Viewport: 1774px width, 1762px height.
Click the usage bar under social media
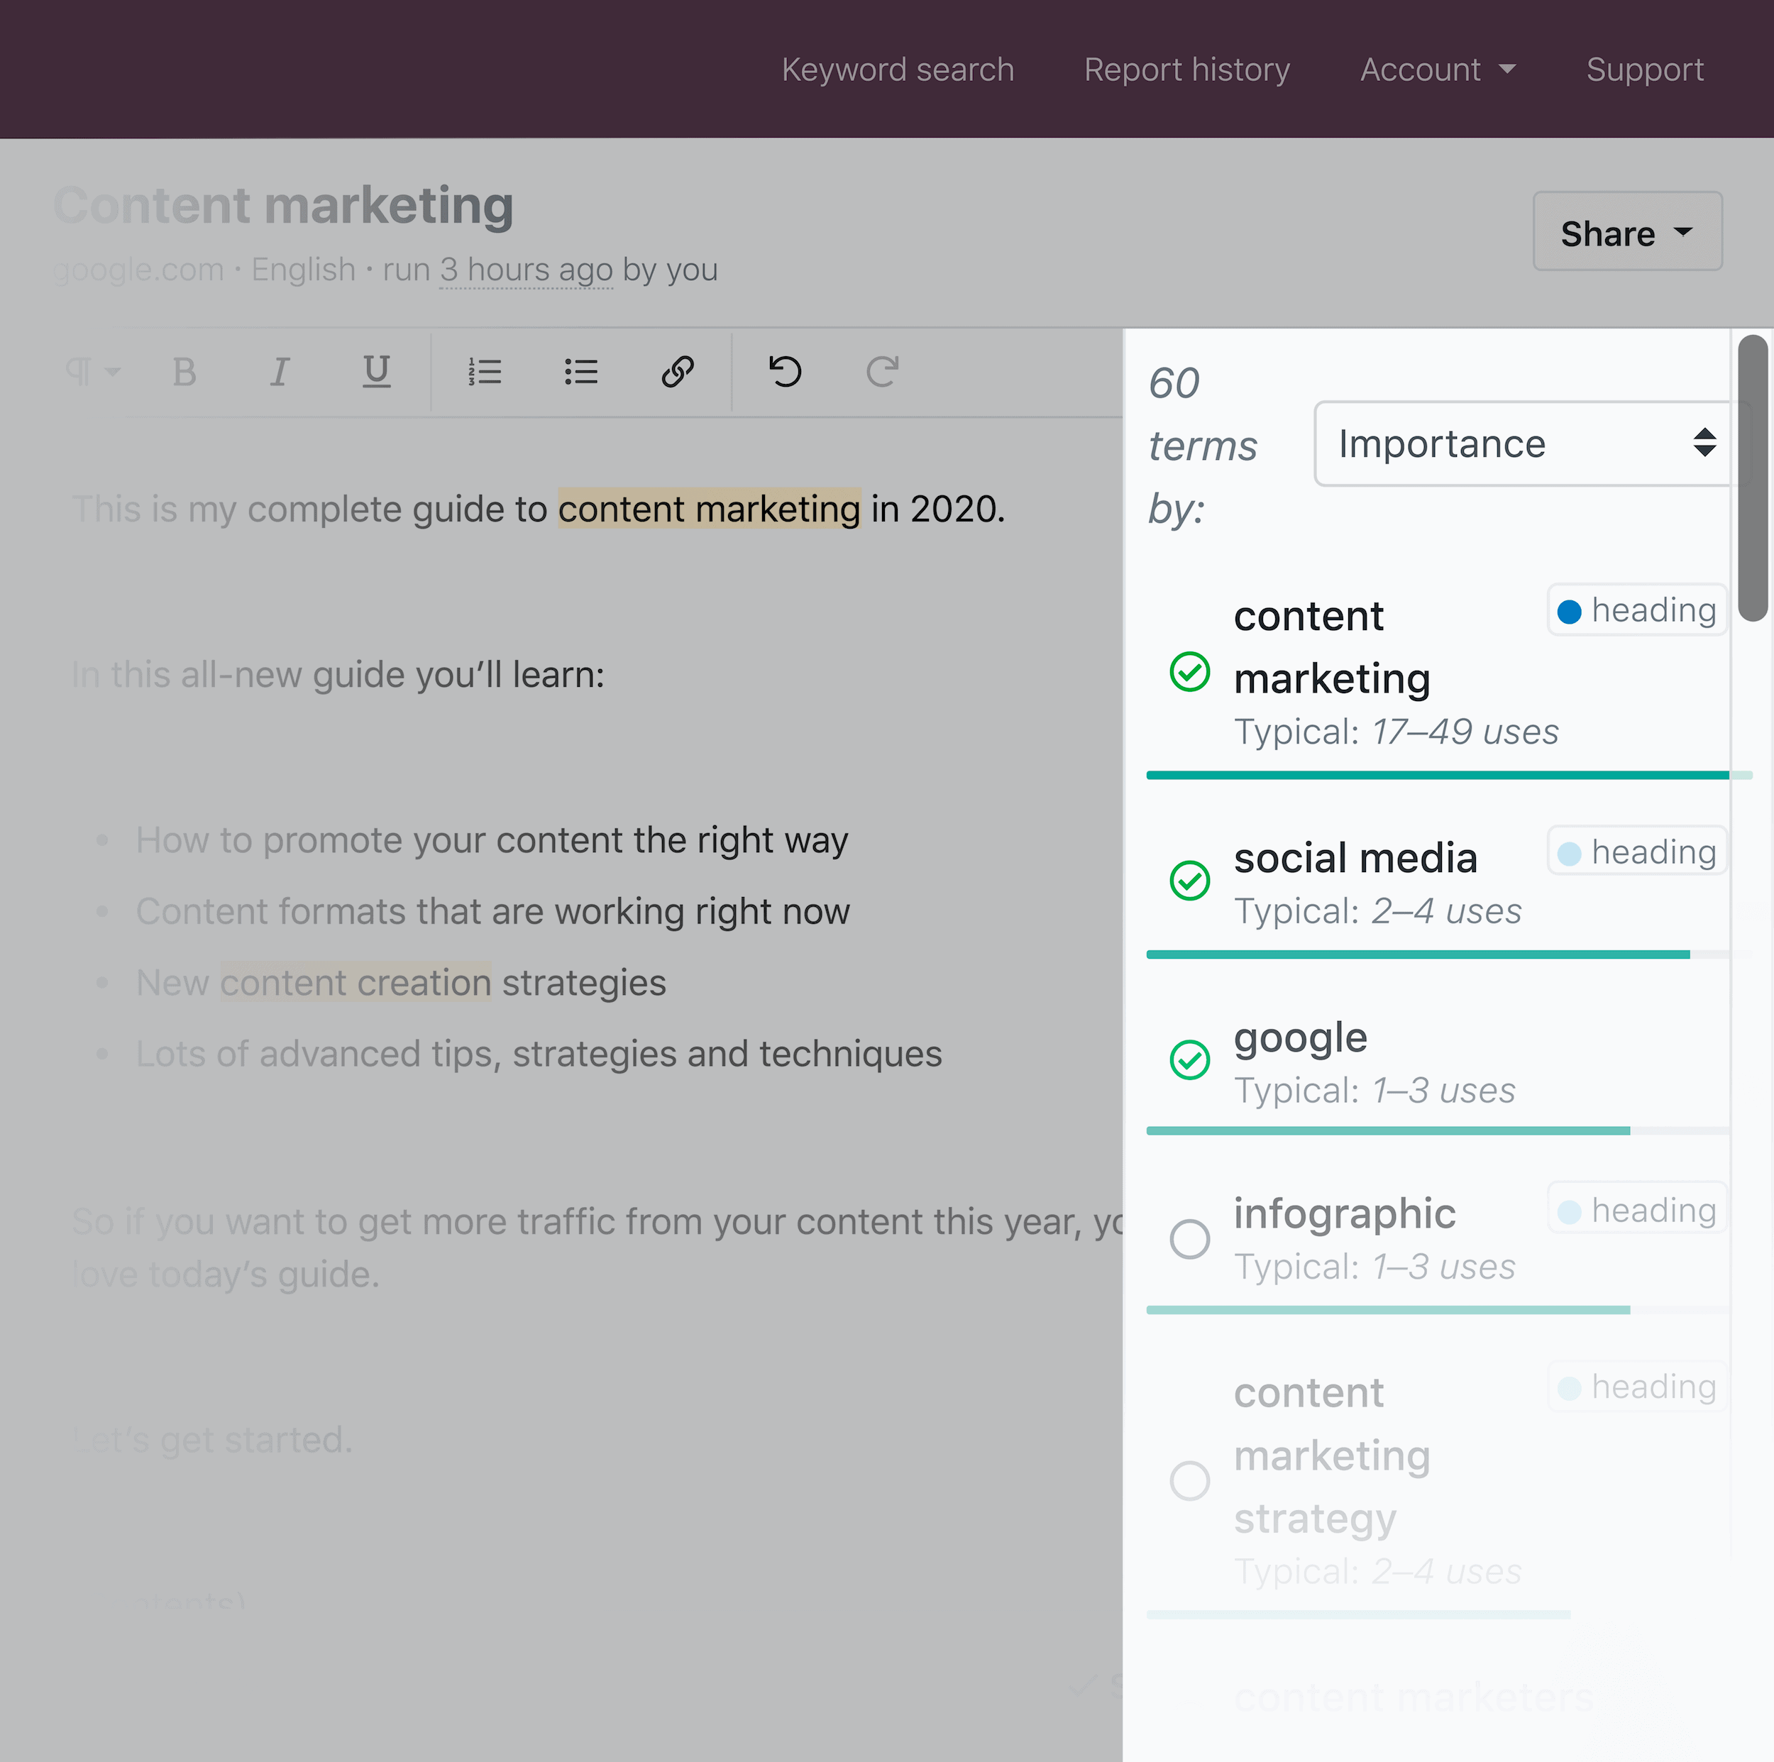click(1439, 955)
